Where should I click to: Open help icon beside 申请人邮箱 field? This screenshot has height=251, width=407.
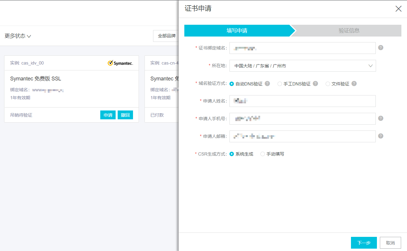381,136
